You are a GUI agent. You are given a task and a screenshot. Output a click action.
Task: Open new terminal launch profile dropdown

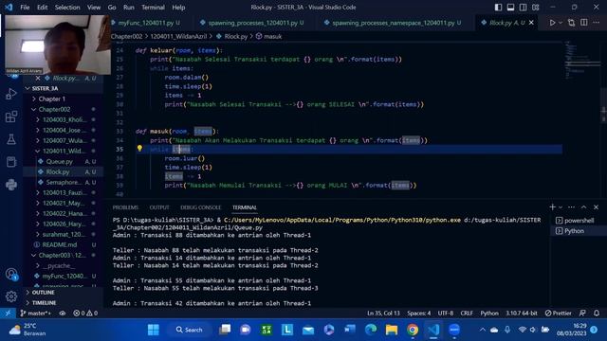[x=561, y=207]
